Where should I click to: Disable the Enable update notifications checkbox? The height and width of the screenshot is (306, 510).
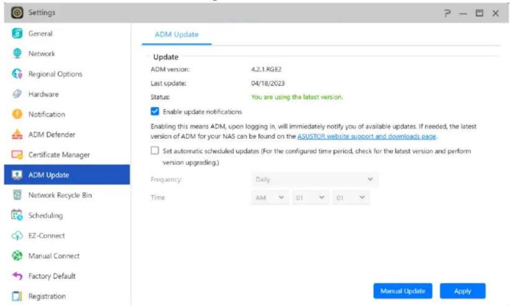point(155,112)
